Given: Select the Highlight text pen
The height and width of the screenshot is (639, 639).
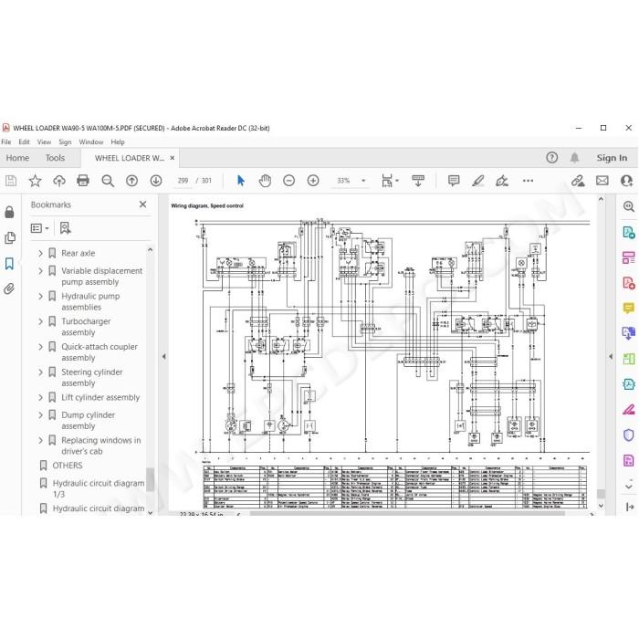Looking at the screenshot, I should tap(477, 181).
